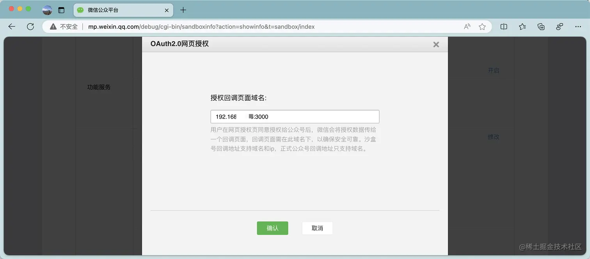Activate the read aloud icon
This screenshot has width=590, height=259.
467,27
